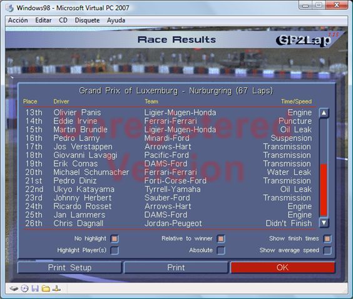The height and width of the screenshot is (299, 353).
Task: Click the Team column header
Action: [x=151, y=102]
